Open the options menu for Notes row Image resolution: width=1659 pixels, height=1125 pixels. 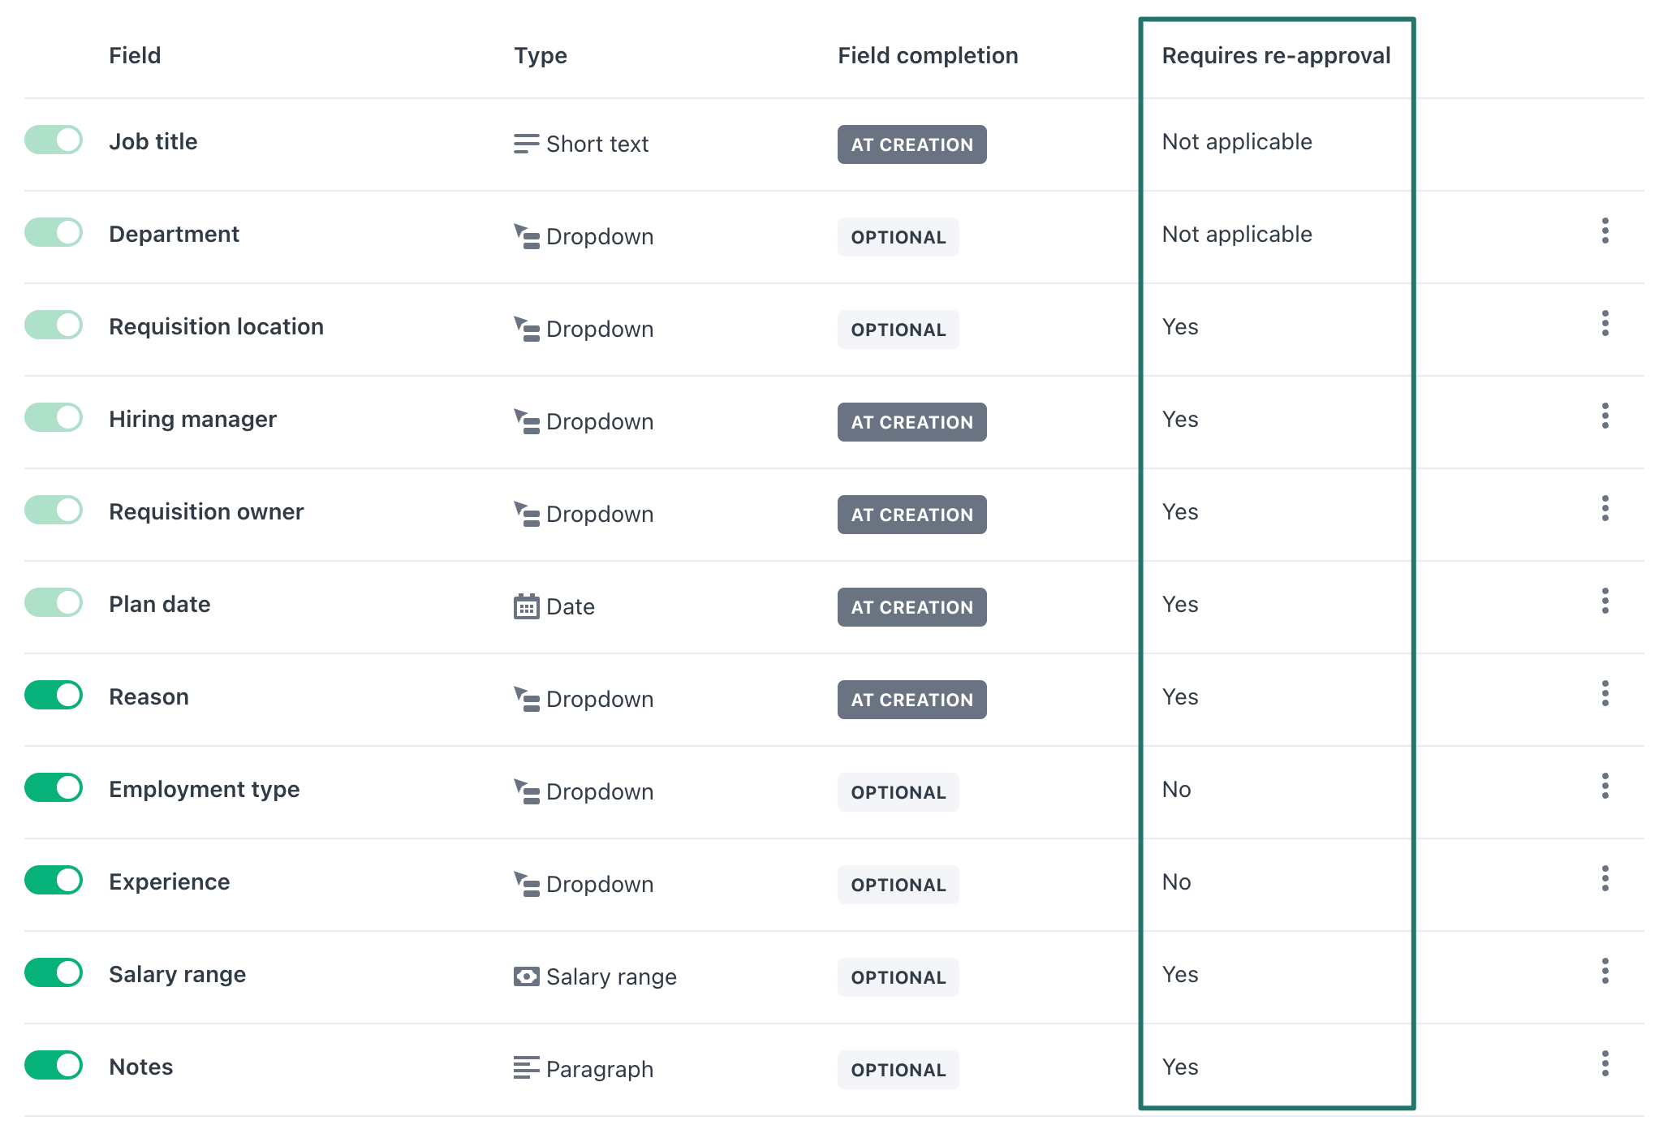[x=1606, y=1063]
